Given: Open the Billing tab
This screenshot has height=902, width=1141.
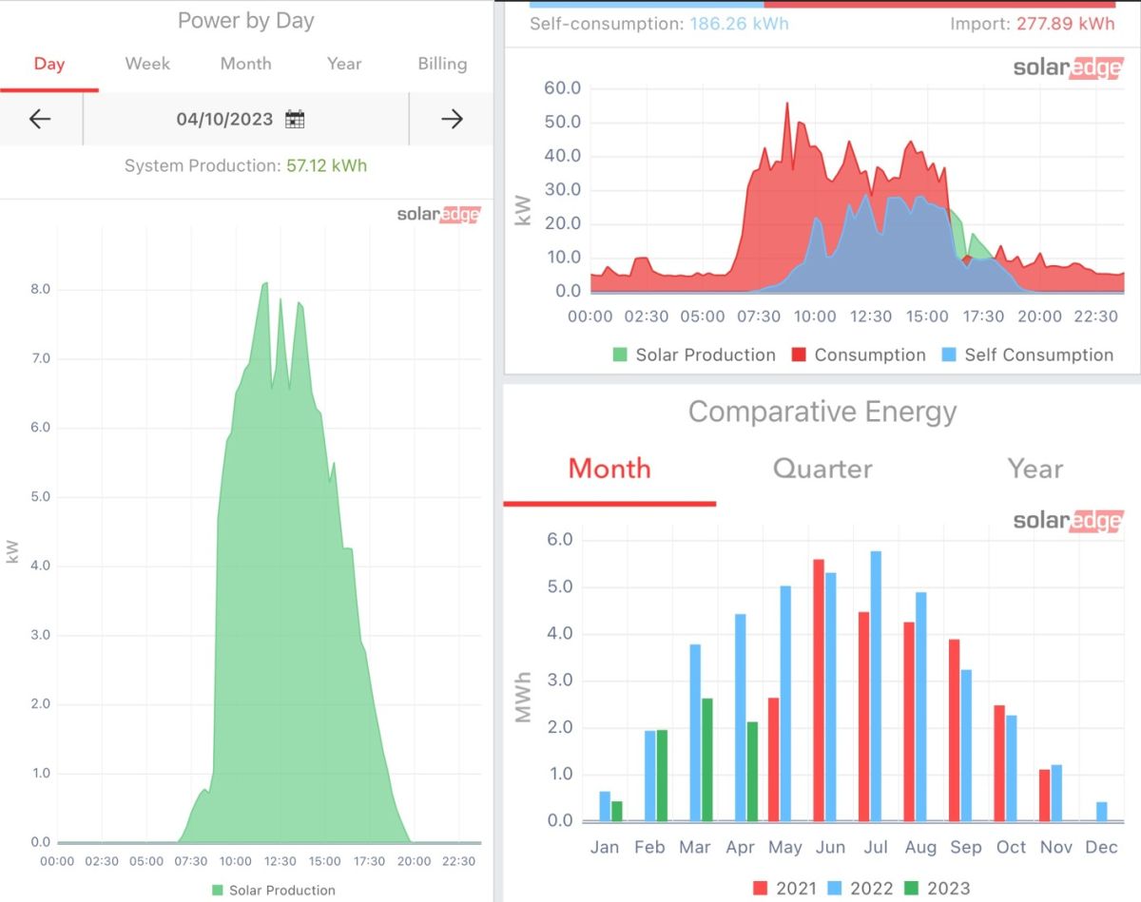Looking at the screenshot, I should click(x=442, y=64).
